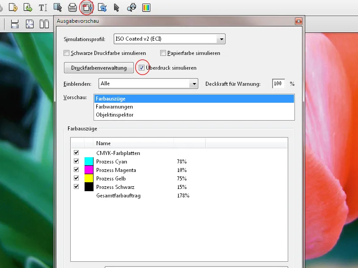
Task: Click the Output Preview toolbar icon
Action: pos(87,8)
